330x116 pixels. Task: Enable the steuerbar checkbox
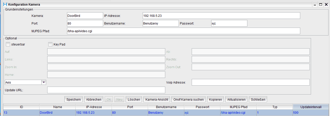8,44
